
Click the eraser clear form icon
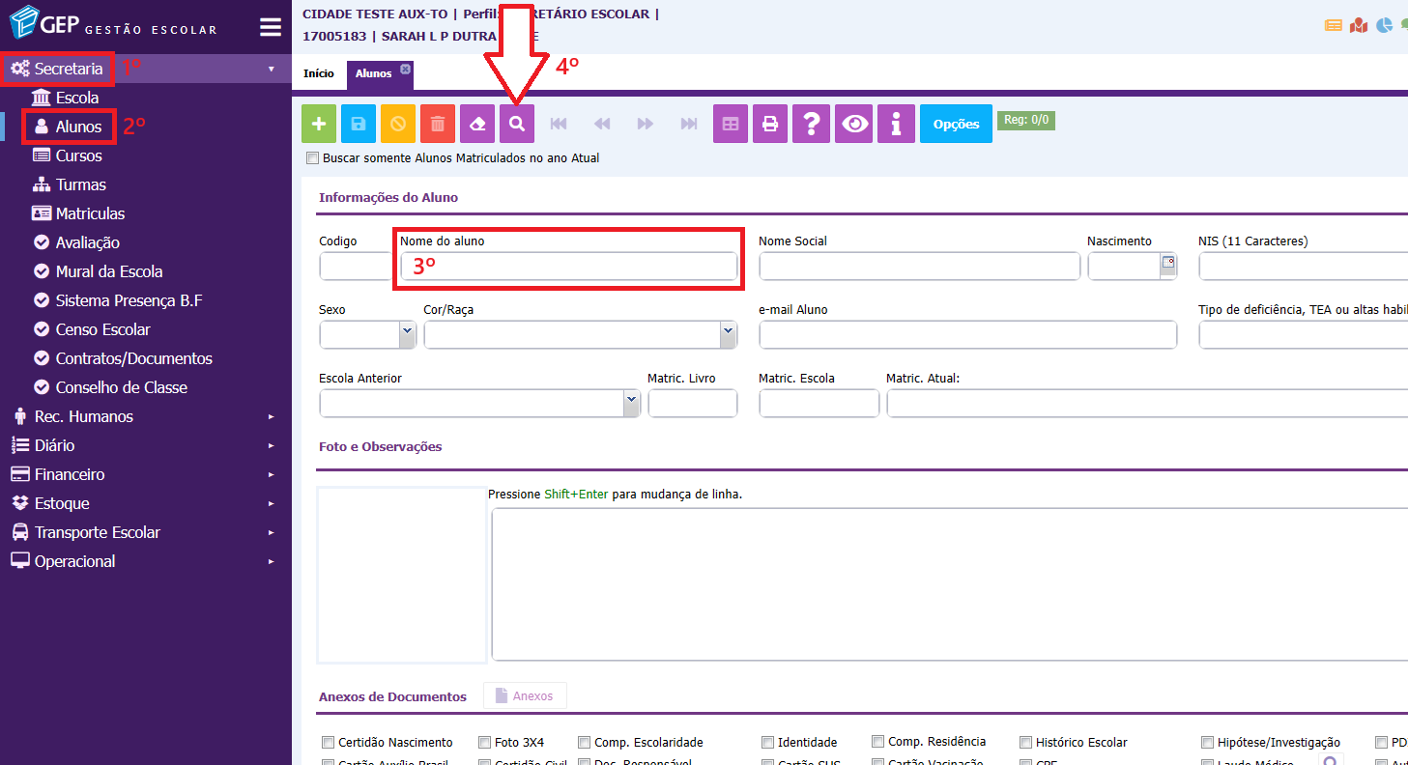point(477,124)
